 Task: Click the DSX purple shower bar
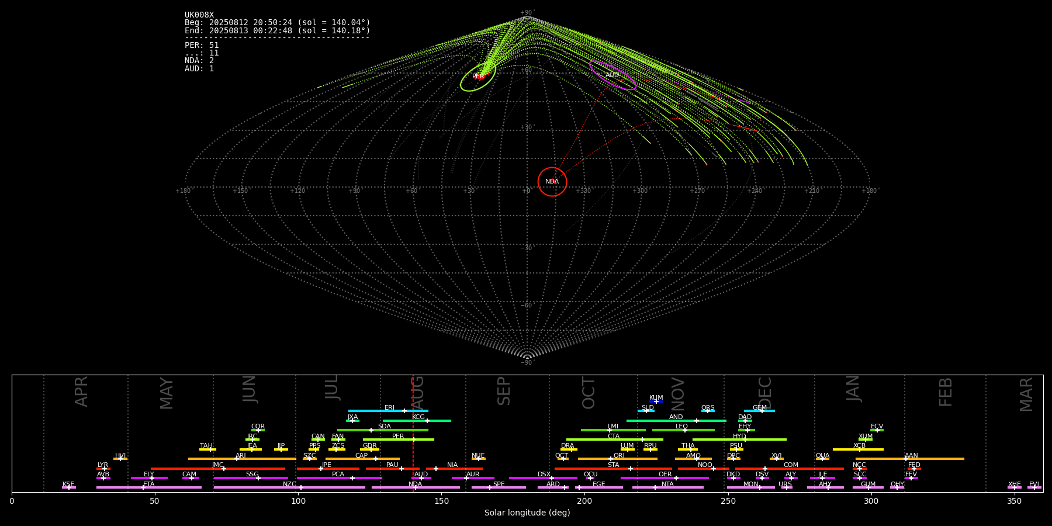pyautogui.click(x=543, y=478)
